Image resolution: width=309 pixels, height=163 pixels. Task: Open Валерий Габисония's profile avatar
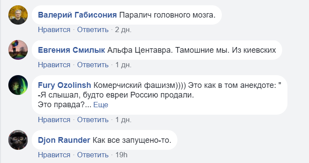click(18, 15)
